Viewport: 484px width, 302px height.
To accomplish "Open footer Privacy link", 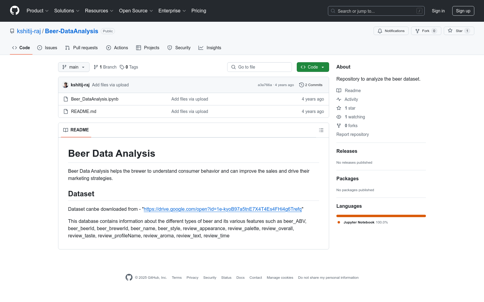I will [192, 278].
